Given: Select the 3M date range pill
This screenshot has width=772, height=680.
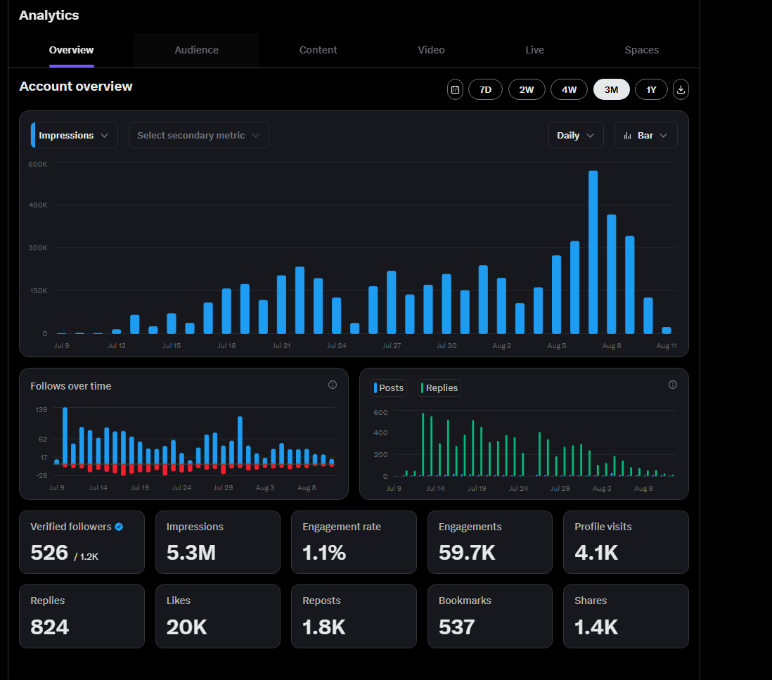Looking at the screenshot, I should tap(611, 89).
